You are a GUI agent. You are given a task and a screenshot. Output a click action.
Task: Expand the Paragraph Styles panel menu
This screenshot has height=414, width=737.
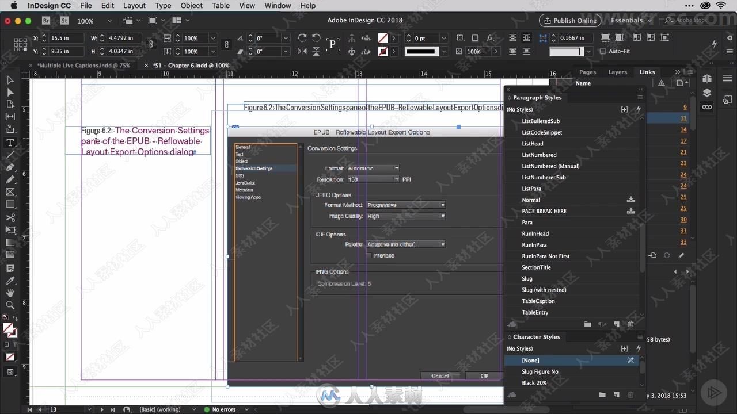(640, 98)
